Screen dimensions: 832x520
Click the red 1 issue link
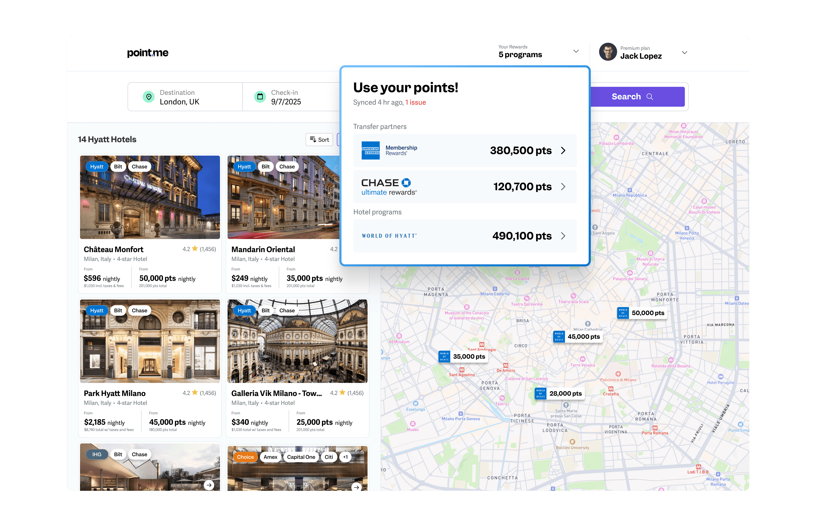[x=415, y=102]
